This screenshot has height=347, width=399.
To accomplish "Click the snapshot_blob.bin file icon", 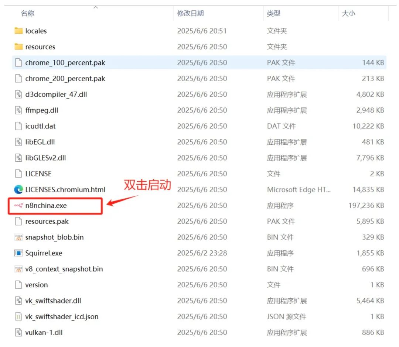I will (x=18, y=237).
